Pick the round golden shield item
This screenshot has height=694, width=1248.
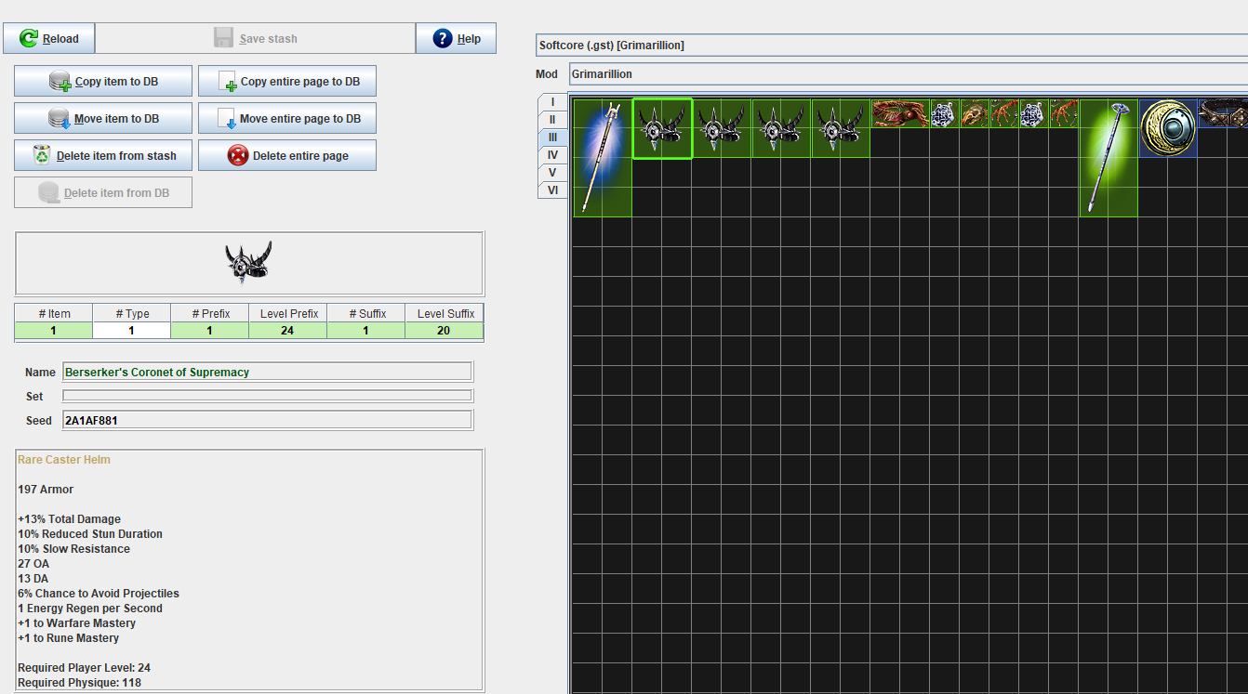pos(1168,128)
